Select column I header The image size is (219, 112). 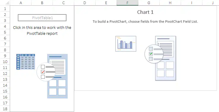pos(192,3)
